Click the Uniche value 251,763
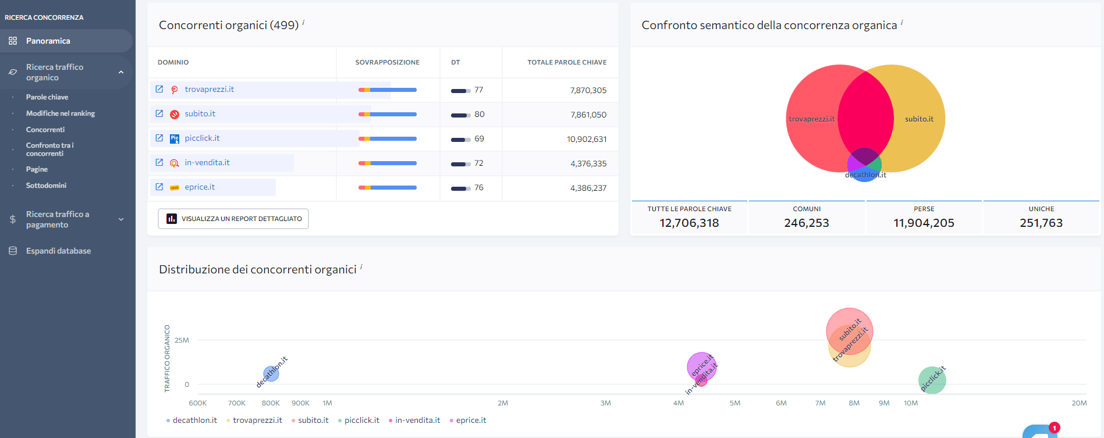Screen dimensions: 1104x438 [x=1041, y=223]
